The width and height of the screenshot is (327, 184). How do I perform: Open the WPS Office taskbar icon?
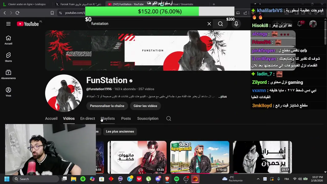pyautogui.click(x=139, y=179)
